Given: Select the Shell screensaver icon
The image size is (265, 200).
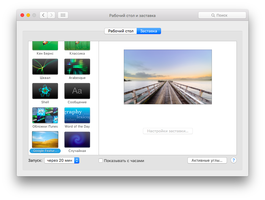Looking at the screenshot, I should pyautogui.click(x=45, y=91).
